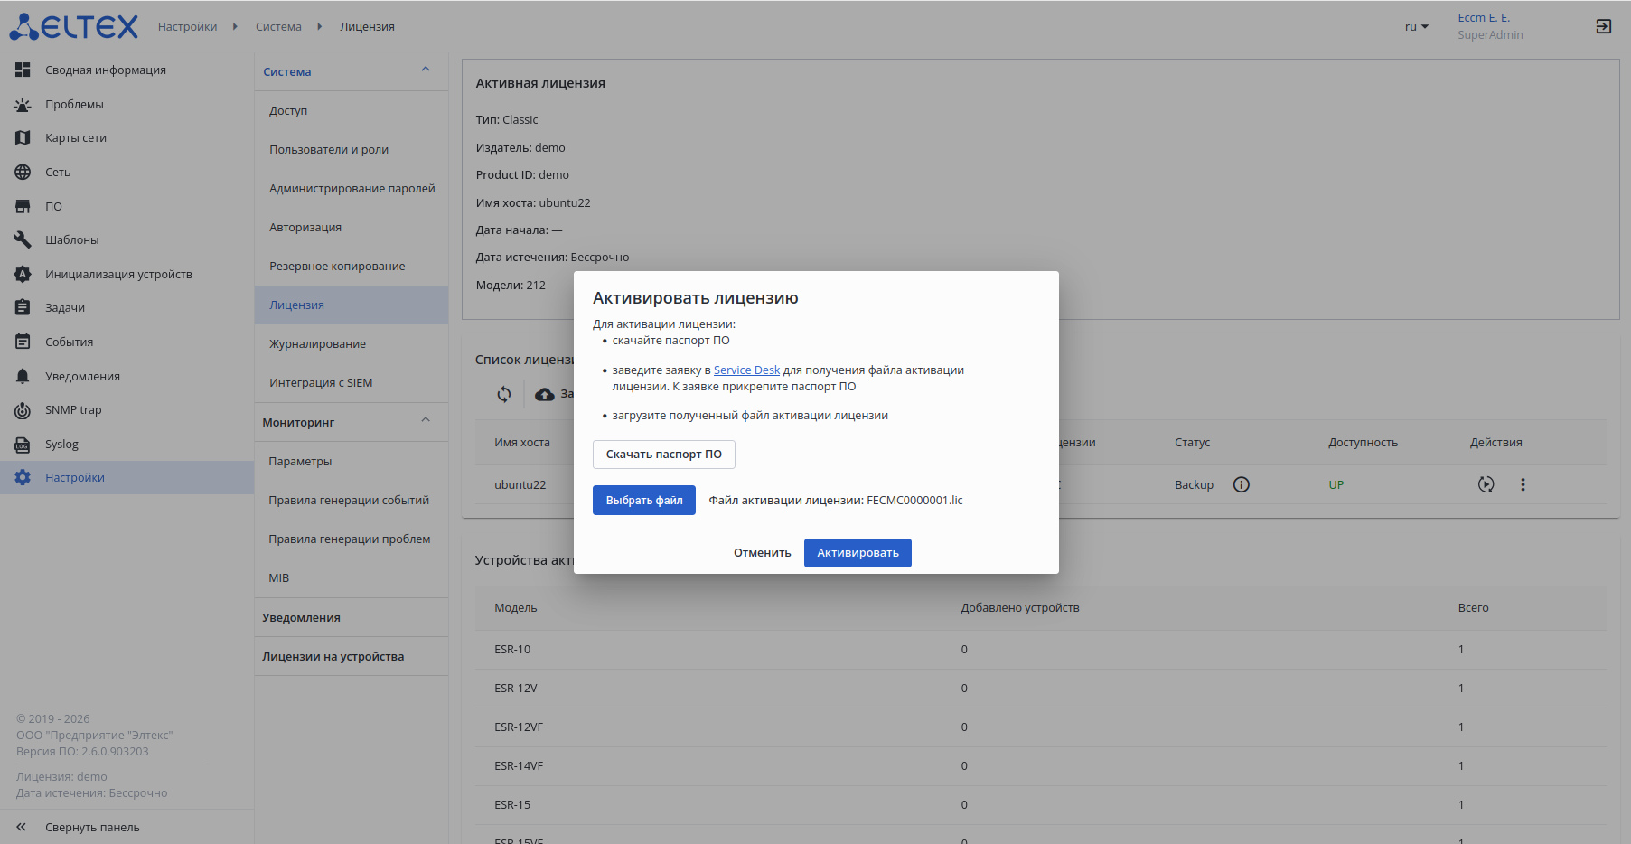This screenshot has height=844, width=1631.
Task: Click Скачать паспорт ПО button
Action: click(x=663, y=454)
